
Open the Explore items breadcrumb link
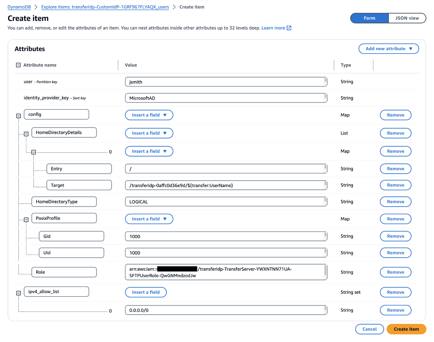(x=105, y=7)
